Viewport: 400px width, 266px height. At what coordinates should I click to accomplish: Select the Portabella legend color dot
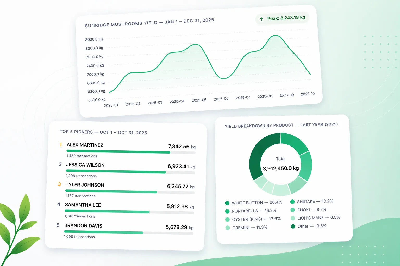click(x=227, y=211)
